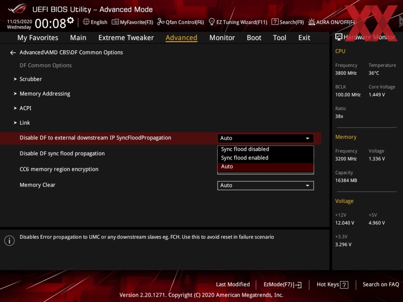Select the Advanced tab
403x302 pixels.
pyautogui.click(x=181, y=38)
